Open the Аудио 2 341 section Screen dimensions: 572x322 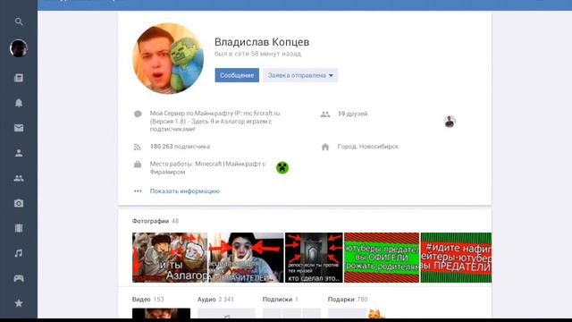(x=215, y=300)
